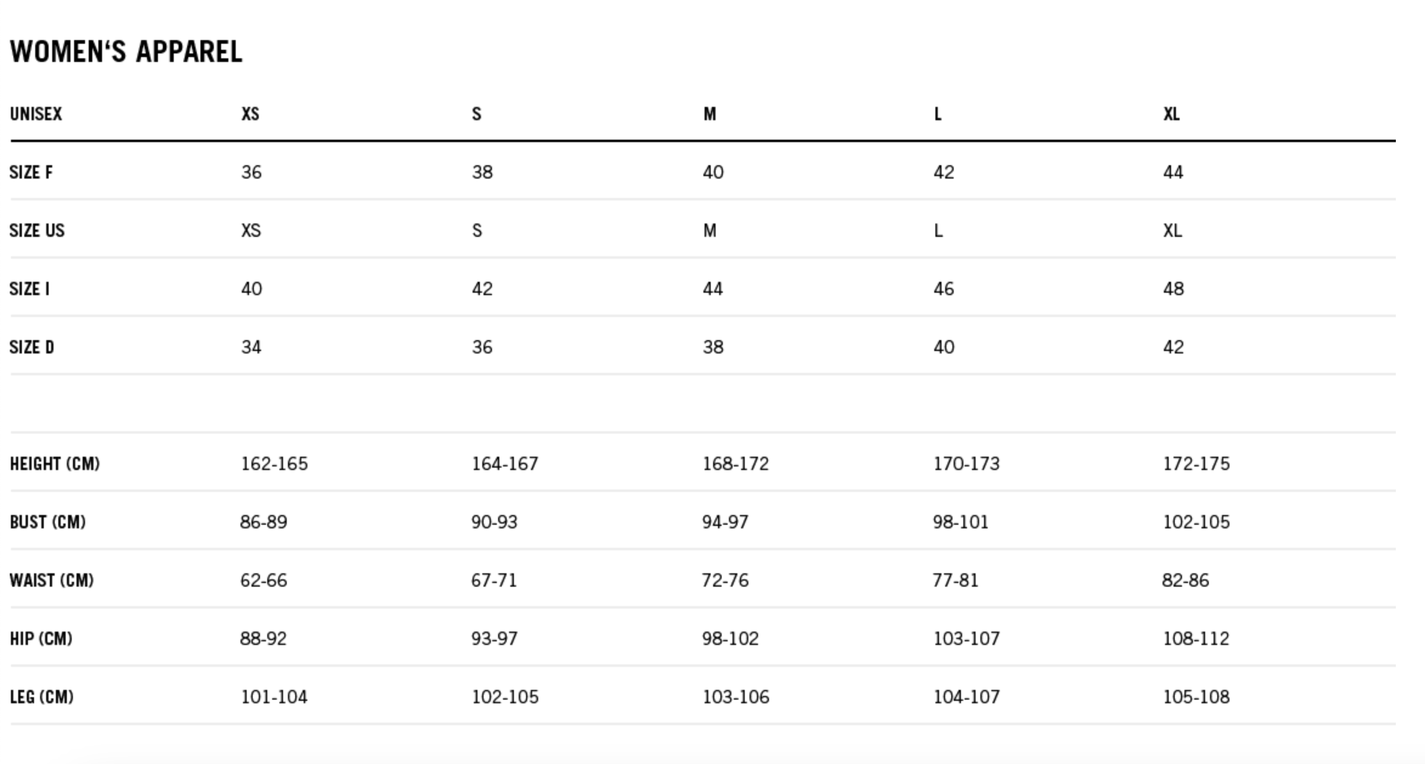Select SIZE D value 34 under XS
The image size is (1425, 764).
tap(251, 347)
